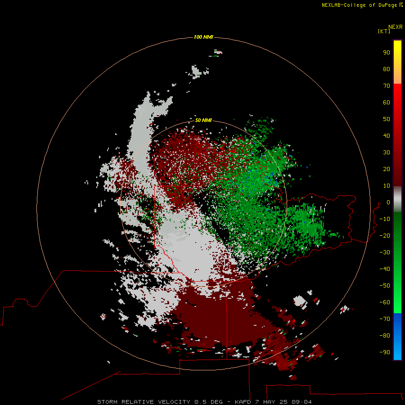Click the NEXR label above the legend

[396, 27]
